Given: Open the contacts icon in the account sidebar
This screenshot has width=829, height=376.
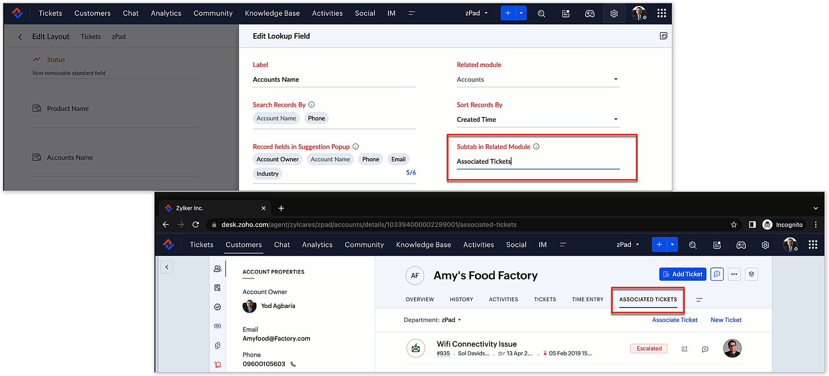Looking at the screenshot, I should [218, 269].
